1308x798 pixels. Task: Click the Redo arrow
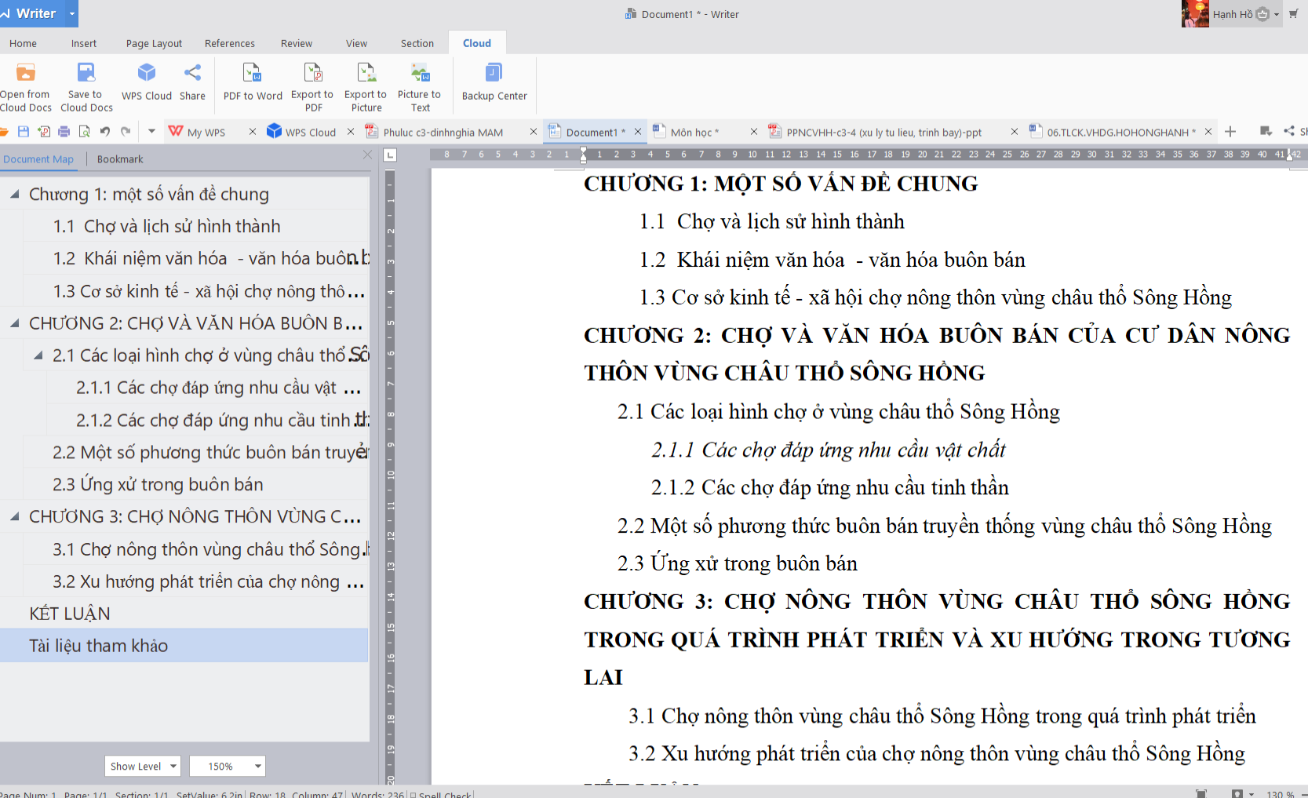[125, 131]
